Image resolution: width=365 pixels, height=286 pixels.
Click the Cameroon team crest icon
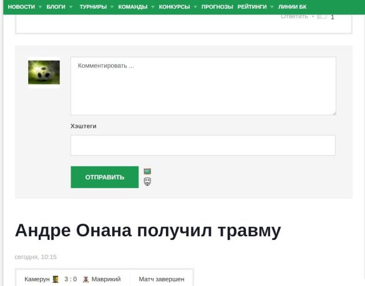(56, 279)
